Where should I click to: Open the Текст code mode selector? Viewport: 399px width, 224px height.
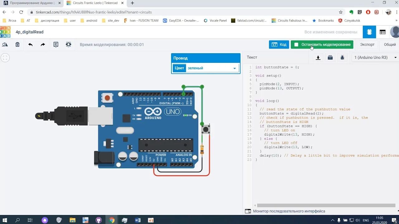tap(252, 57)
